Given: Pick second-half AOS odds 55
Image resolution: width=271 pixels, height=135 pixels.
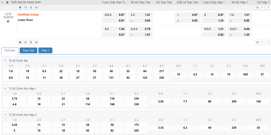Looking at the screenshot, I should click(258, 128).
